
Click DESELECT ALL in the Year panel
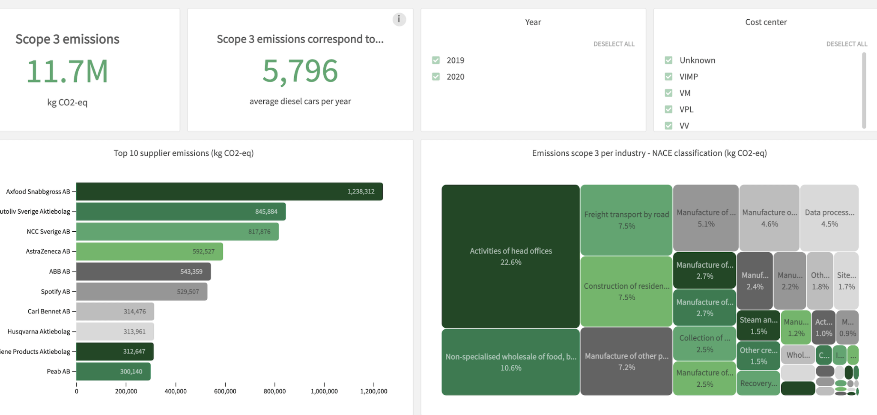click(x=614, y=44)
